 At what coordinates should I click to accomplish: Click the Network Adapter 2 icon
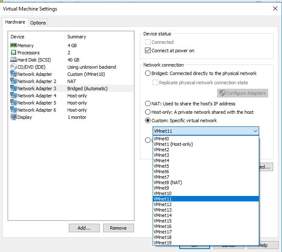[14, 81]
